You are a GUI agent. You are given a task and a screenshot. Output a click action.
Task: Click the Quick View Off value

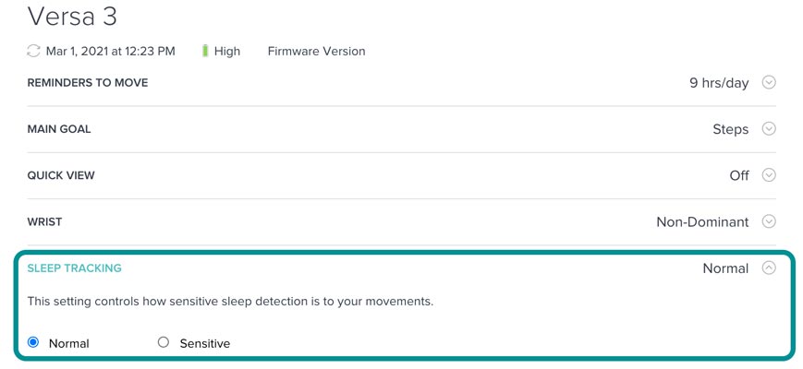[739, 175]
